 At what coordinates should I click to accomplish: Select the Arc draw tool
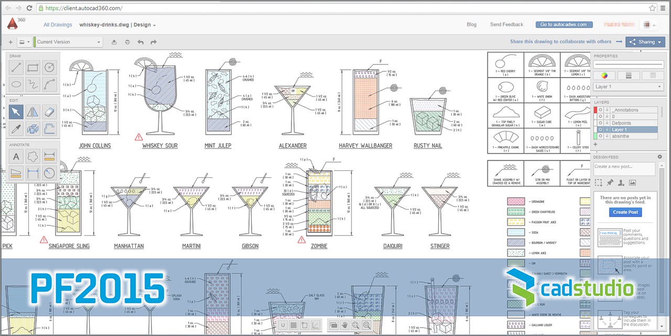tap(49, 83)
